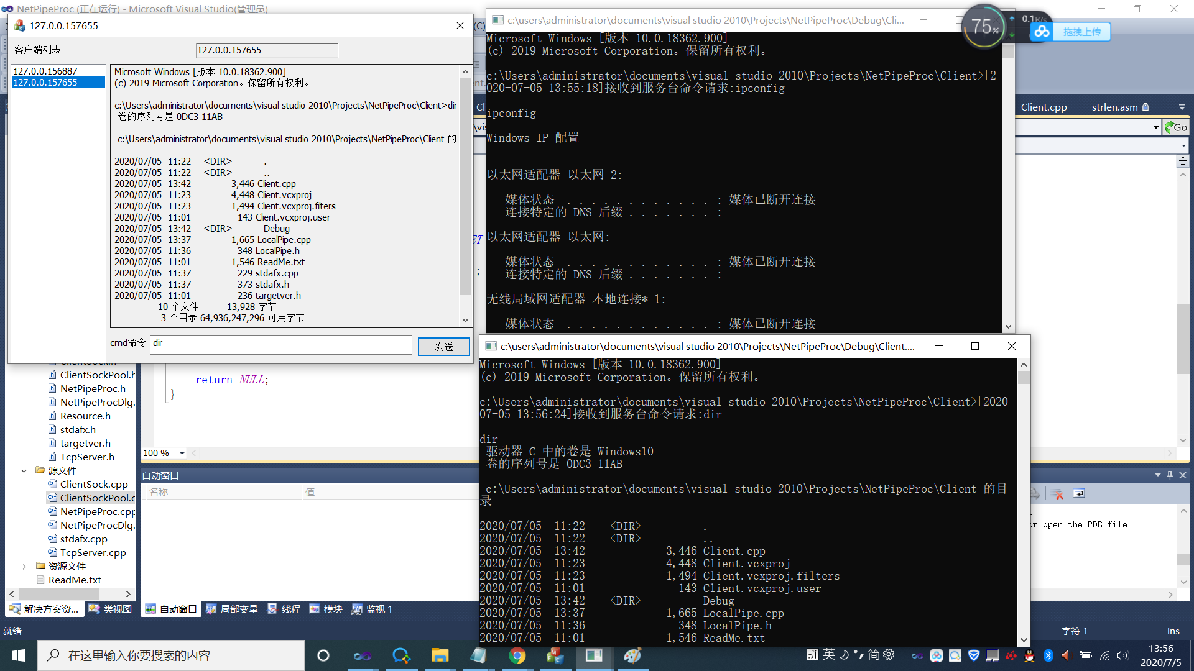1194x671 pixels.
Task: Expand the 资源文件 folder node
Action: click(x=24, y=567)
